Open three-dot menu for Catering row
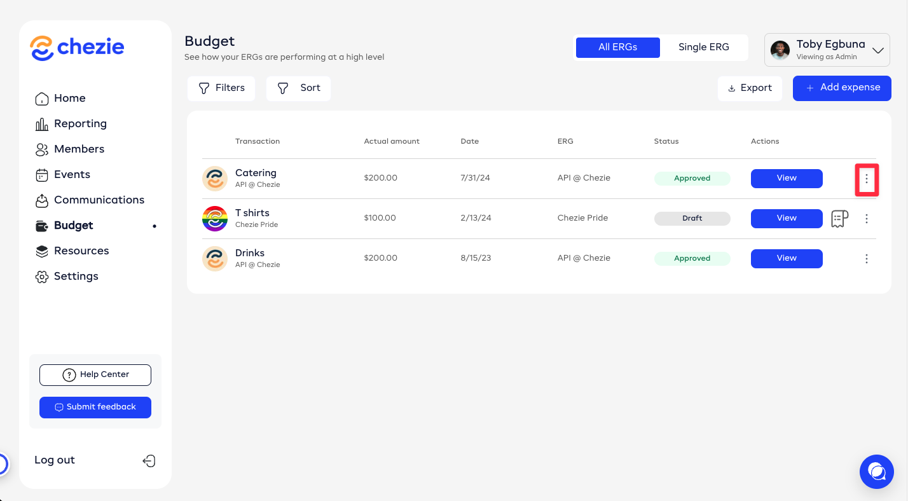 (x=866, y=179)
